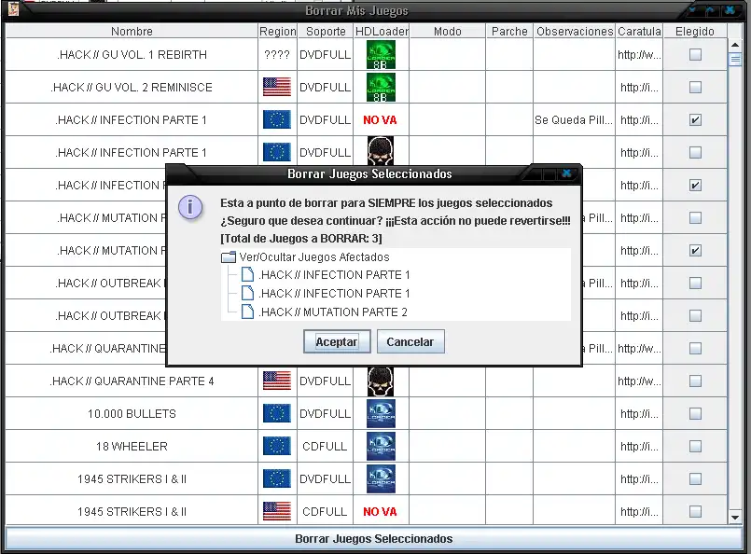Select 10.000 BULLETS name cell
The image size is (751, 554).
point(132,414)
